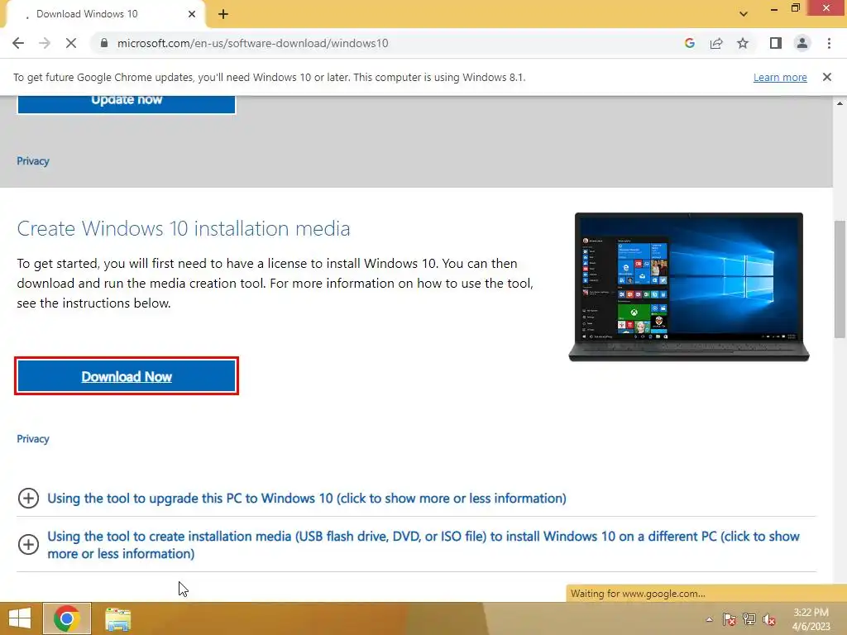This screenshot has height=635, width=847.
Task: Open the Chrome three-dot menu
Action: (x=829, y=43)
